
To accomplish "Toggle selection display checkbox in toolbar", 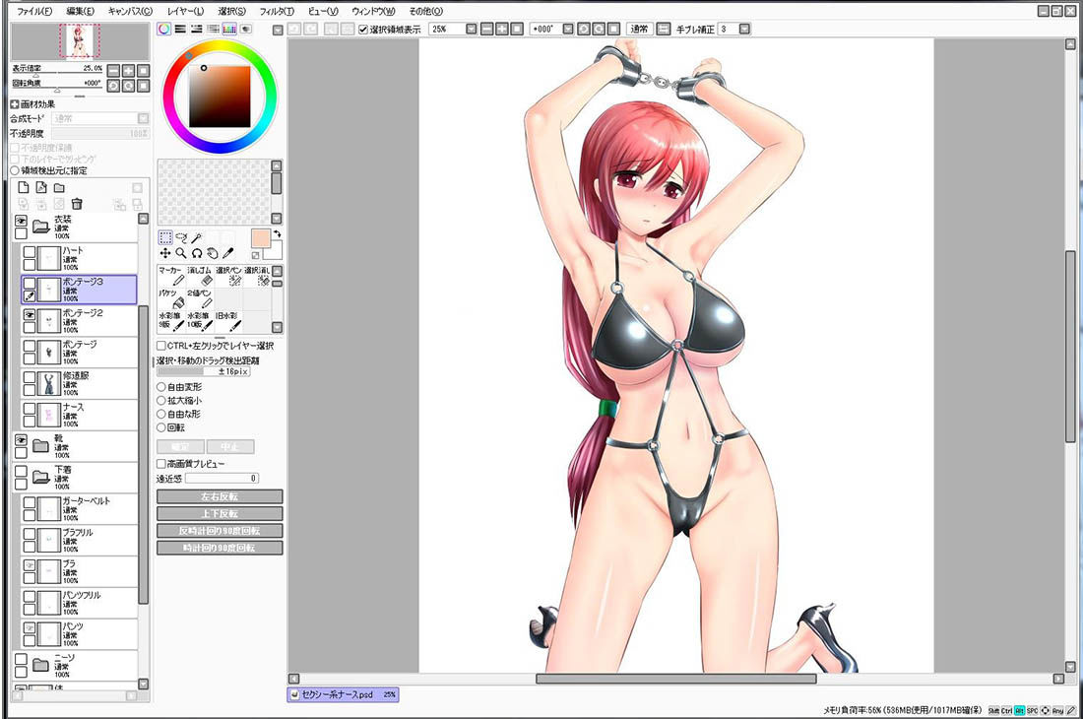I will coord(363,29).
